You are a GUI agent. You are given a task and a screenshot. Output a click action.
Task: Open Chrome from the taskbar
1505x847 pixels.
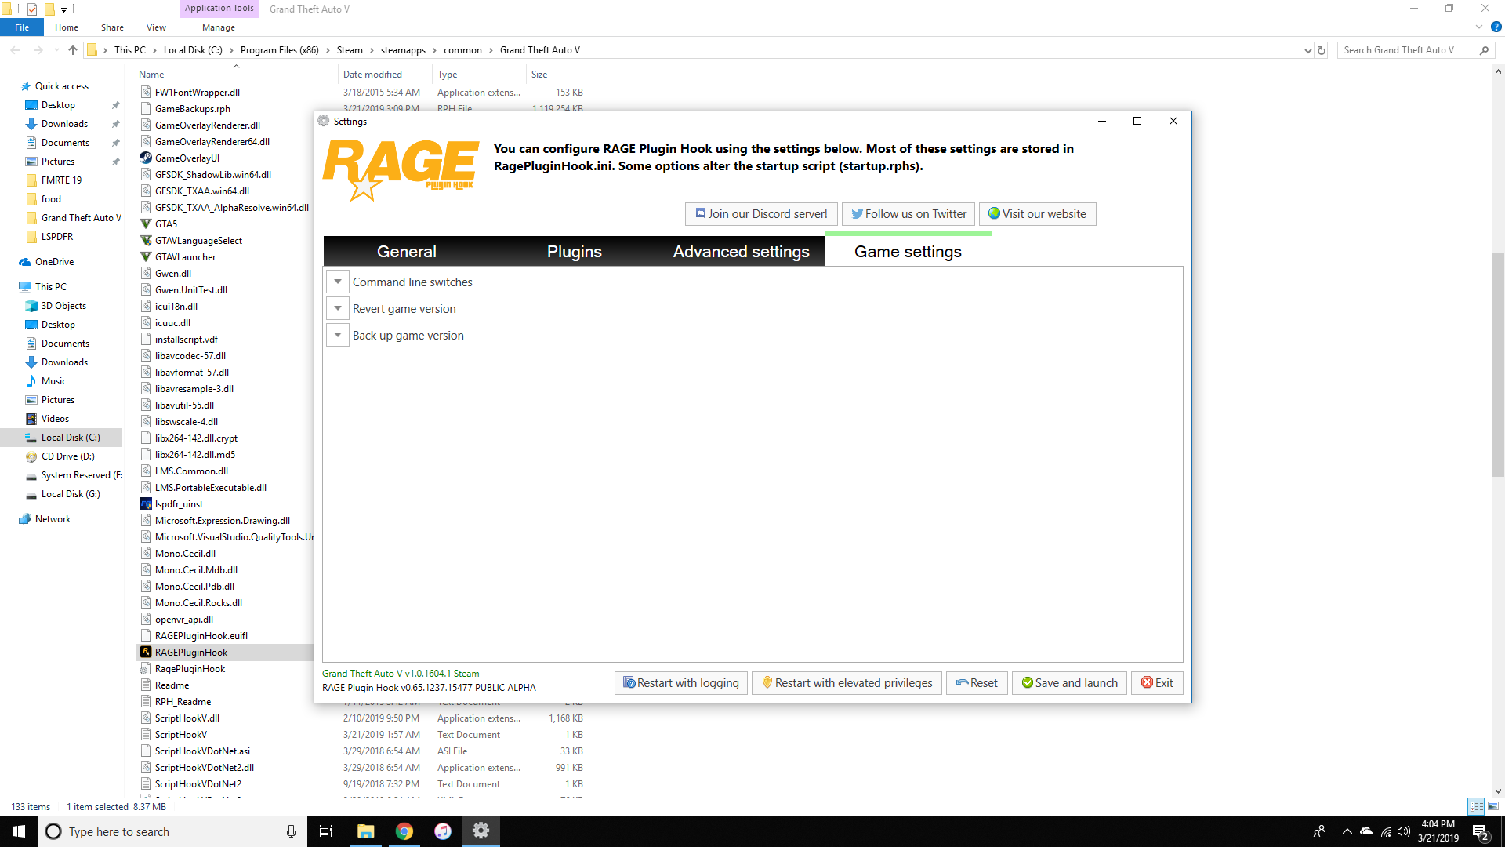(404, 831)
